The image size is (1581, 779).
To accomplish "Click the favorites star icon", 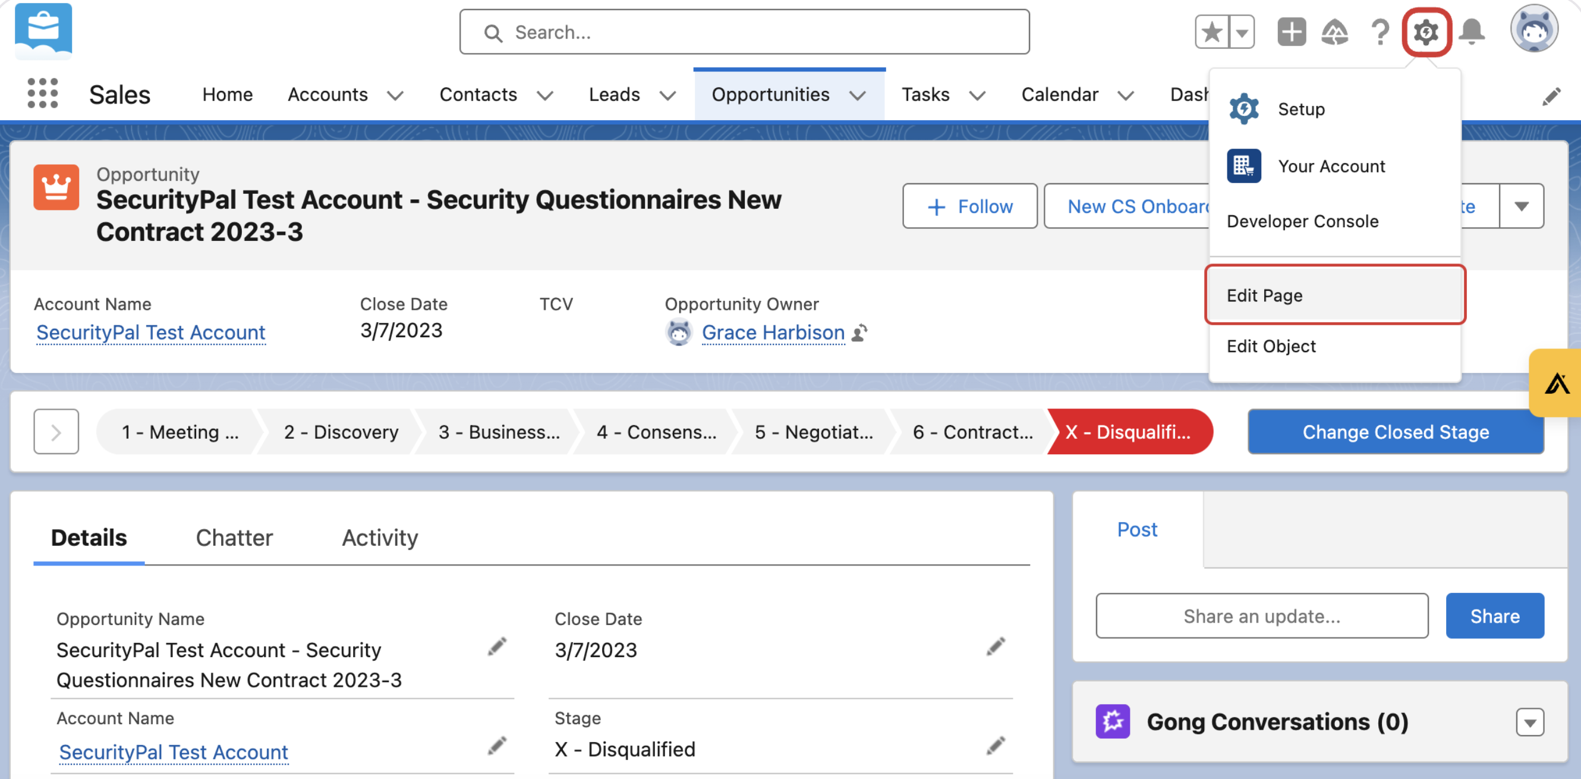I will [1212, 32].
